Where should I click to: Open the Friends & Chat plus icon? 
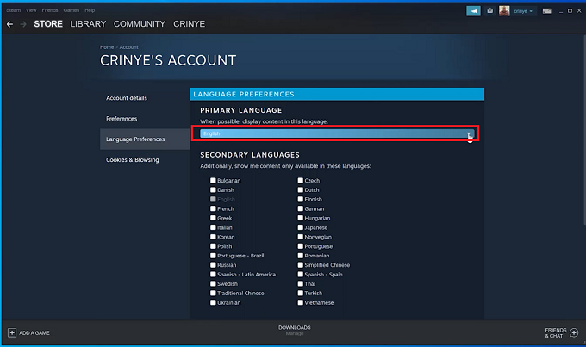pyautogui.click(x=575, y=332)
